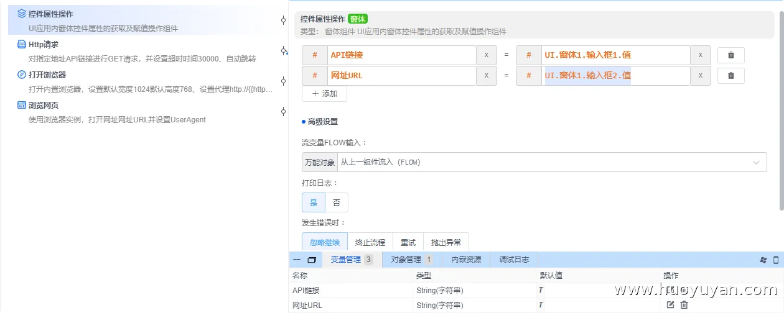Click the 添加 button
Viewport: 784px width, 313px height.
pyautogui.click(x=325, y=94)
